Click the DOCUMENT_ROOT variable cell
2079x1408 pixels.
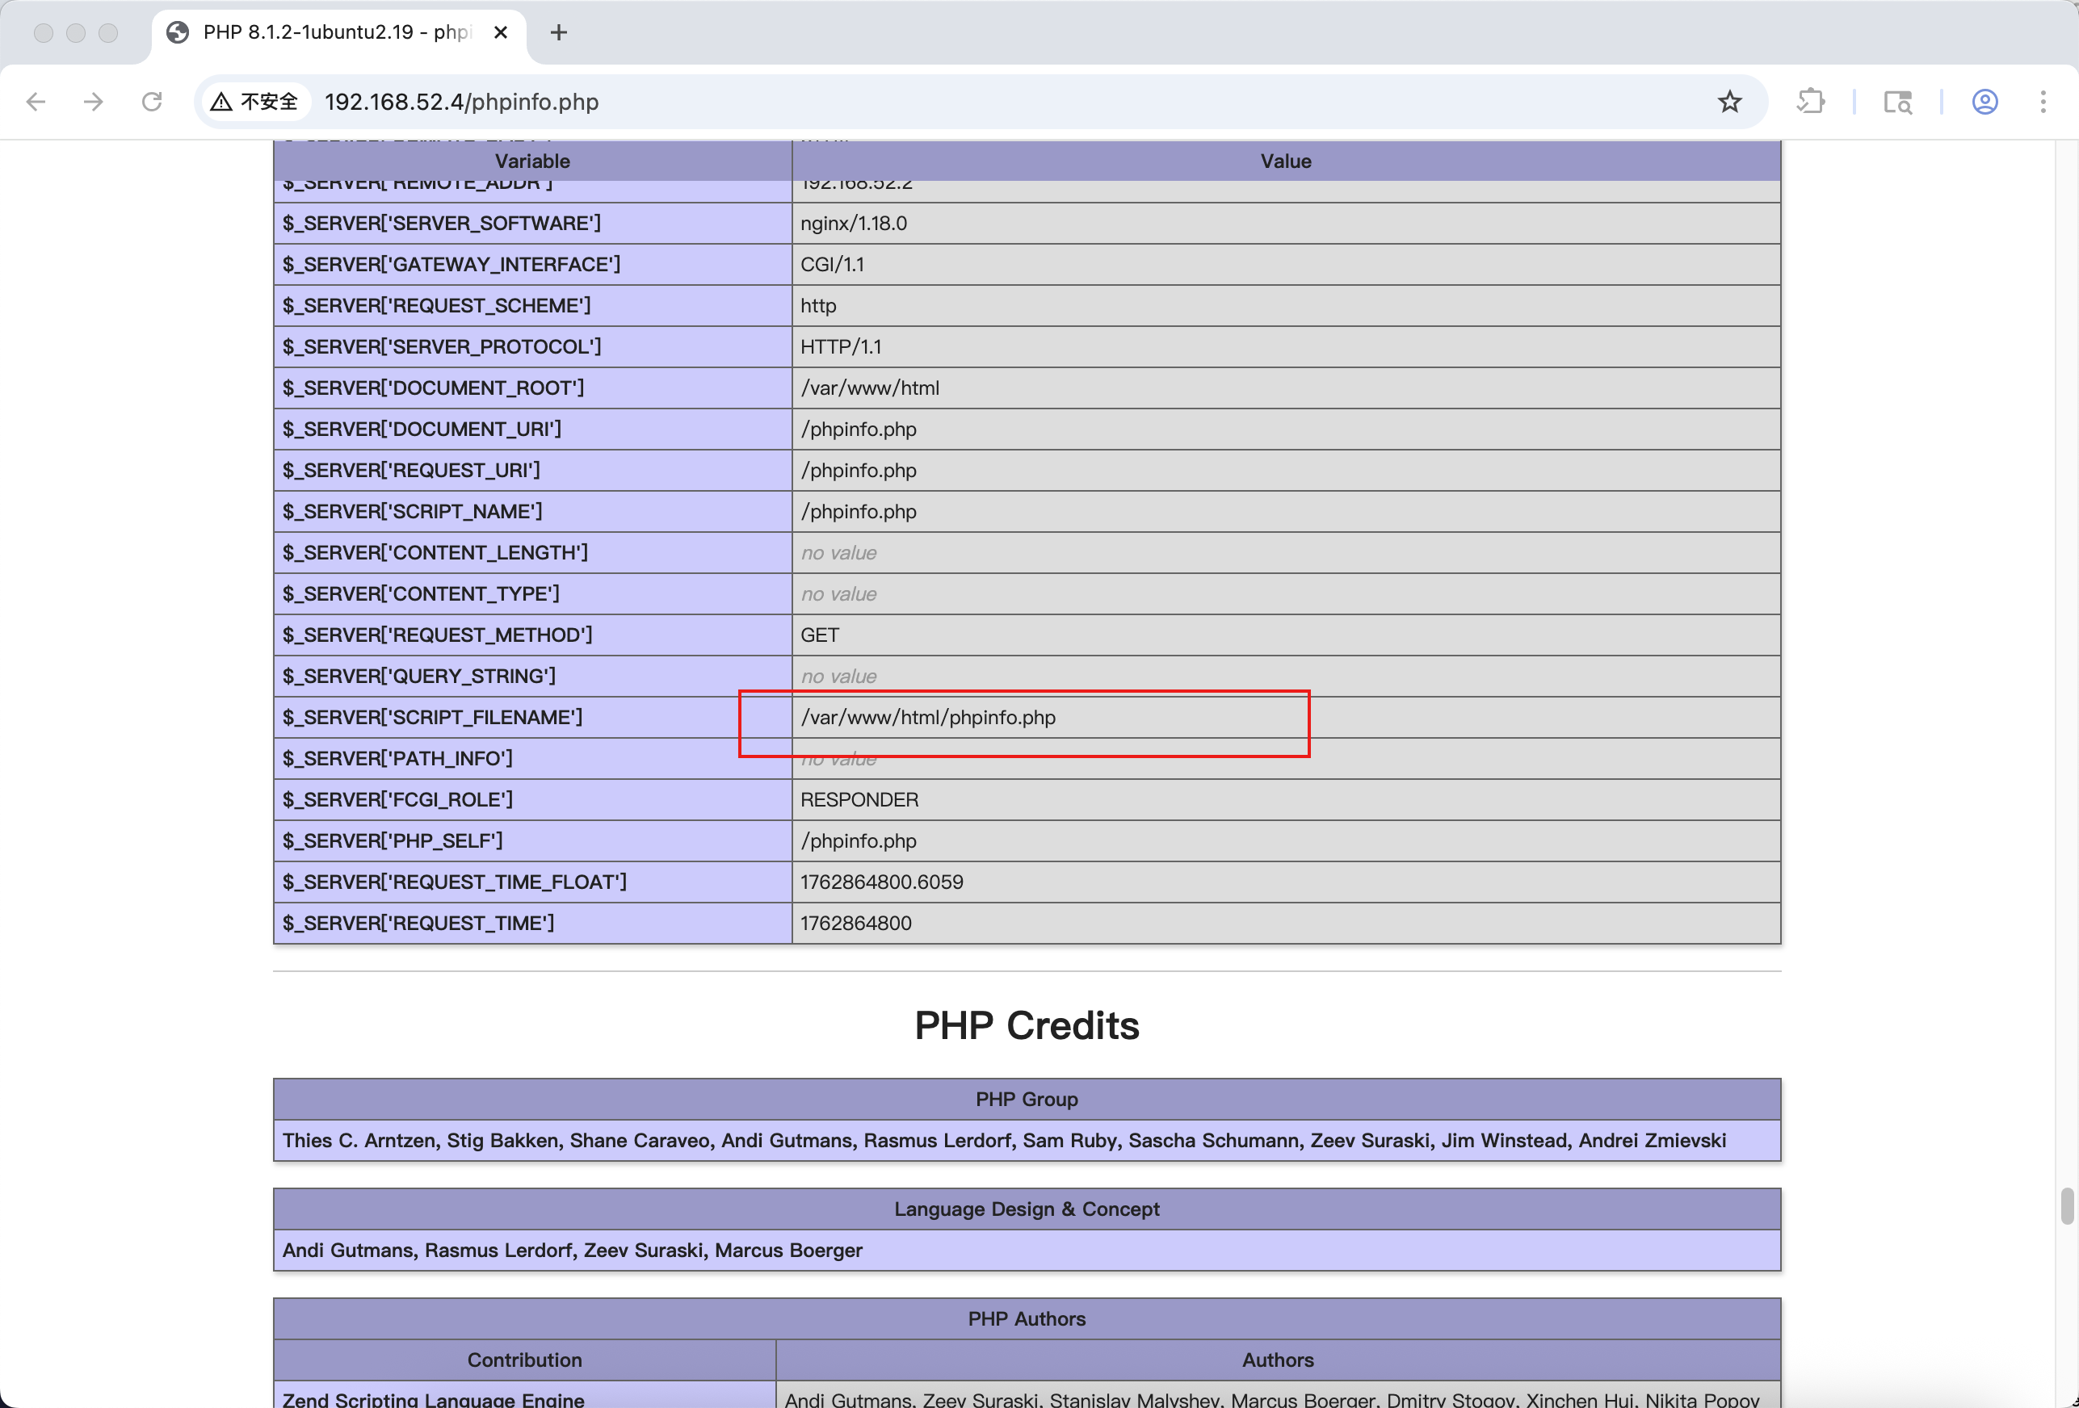click(x=434, y=388)
